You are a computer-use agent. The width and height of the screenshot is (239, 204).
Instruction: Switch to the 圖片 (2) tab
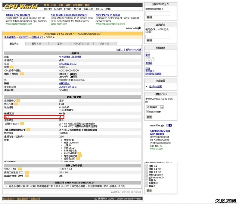coord(37,44)
